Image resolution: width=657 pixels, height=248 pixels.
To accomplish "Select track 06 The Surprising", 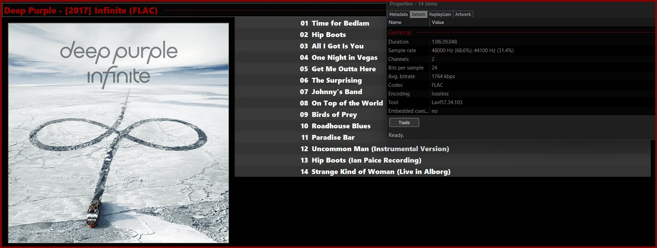I will pos(331,80).
